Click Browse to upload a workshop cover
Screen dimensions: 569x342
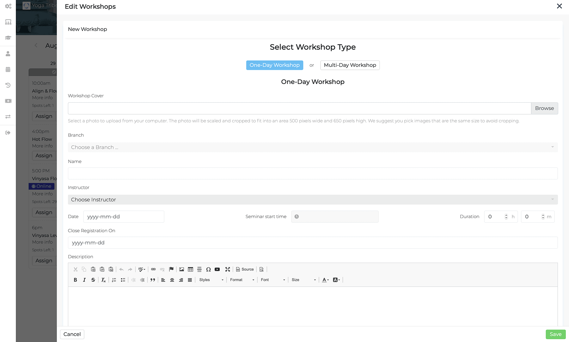point(545,108)
